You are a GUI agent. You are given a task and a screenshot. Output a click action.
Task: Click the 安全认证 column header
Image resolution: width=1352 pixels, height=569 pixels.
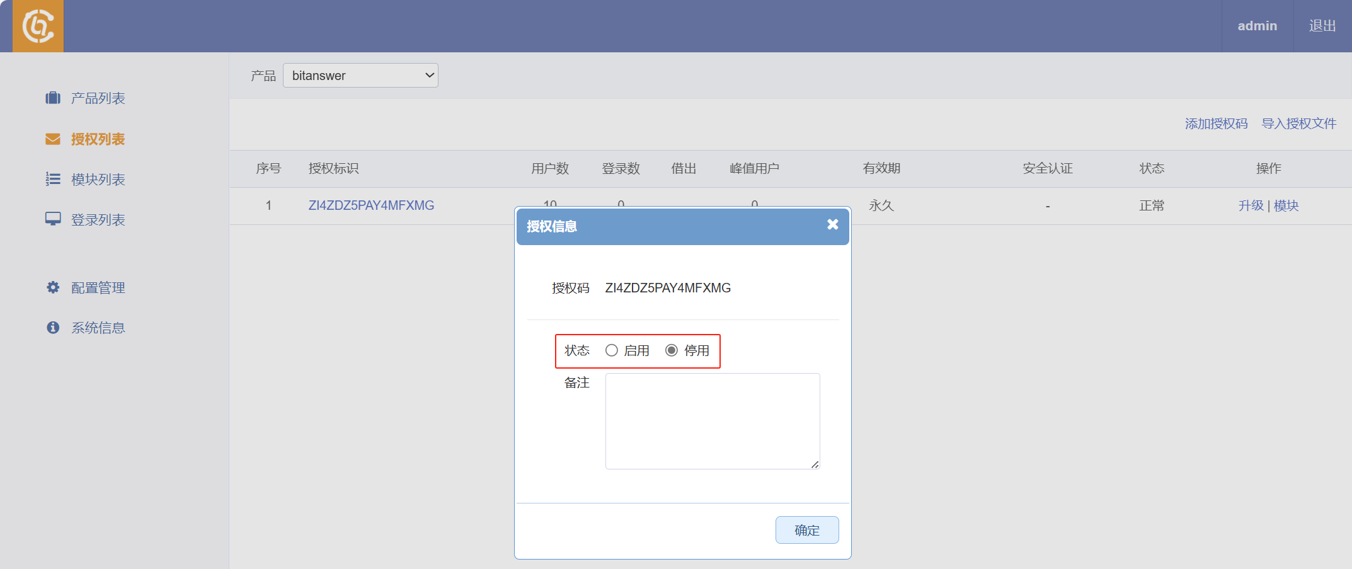[1048, 168]
